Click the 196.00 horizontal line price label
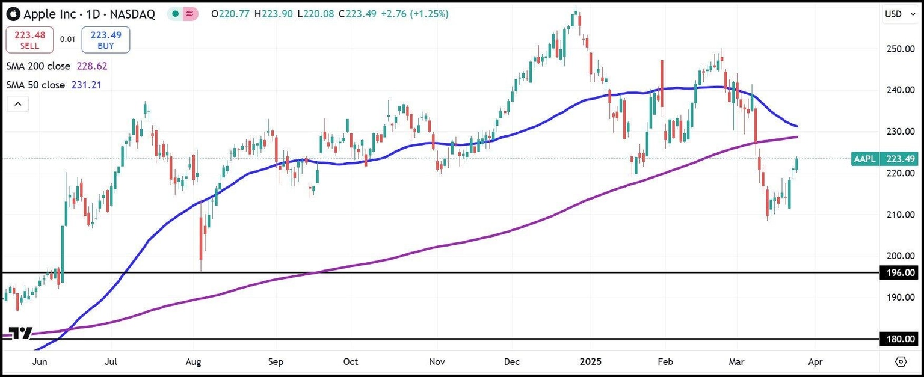924x377 pixels. click(x=899, y=273)
